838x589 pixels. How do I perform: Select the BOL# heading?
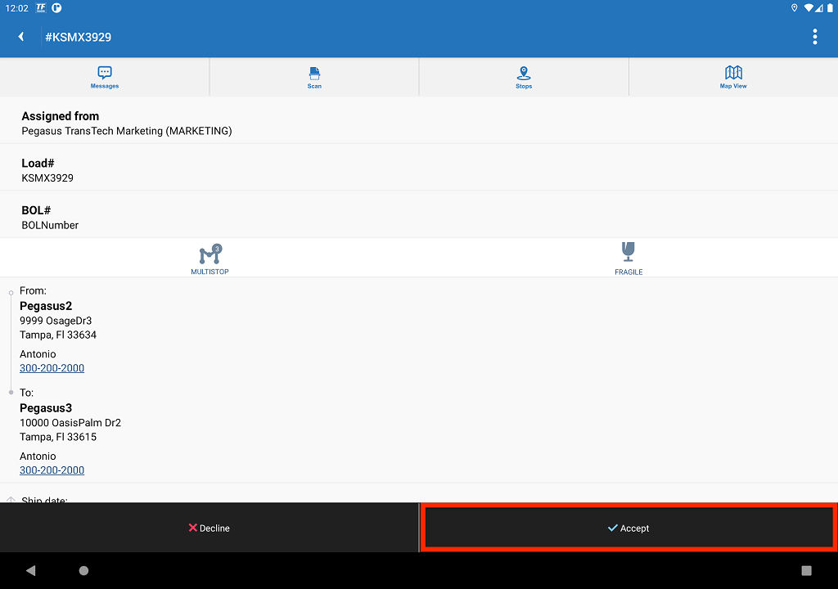(x=36, y=210)
